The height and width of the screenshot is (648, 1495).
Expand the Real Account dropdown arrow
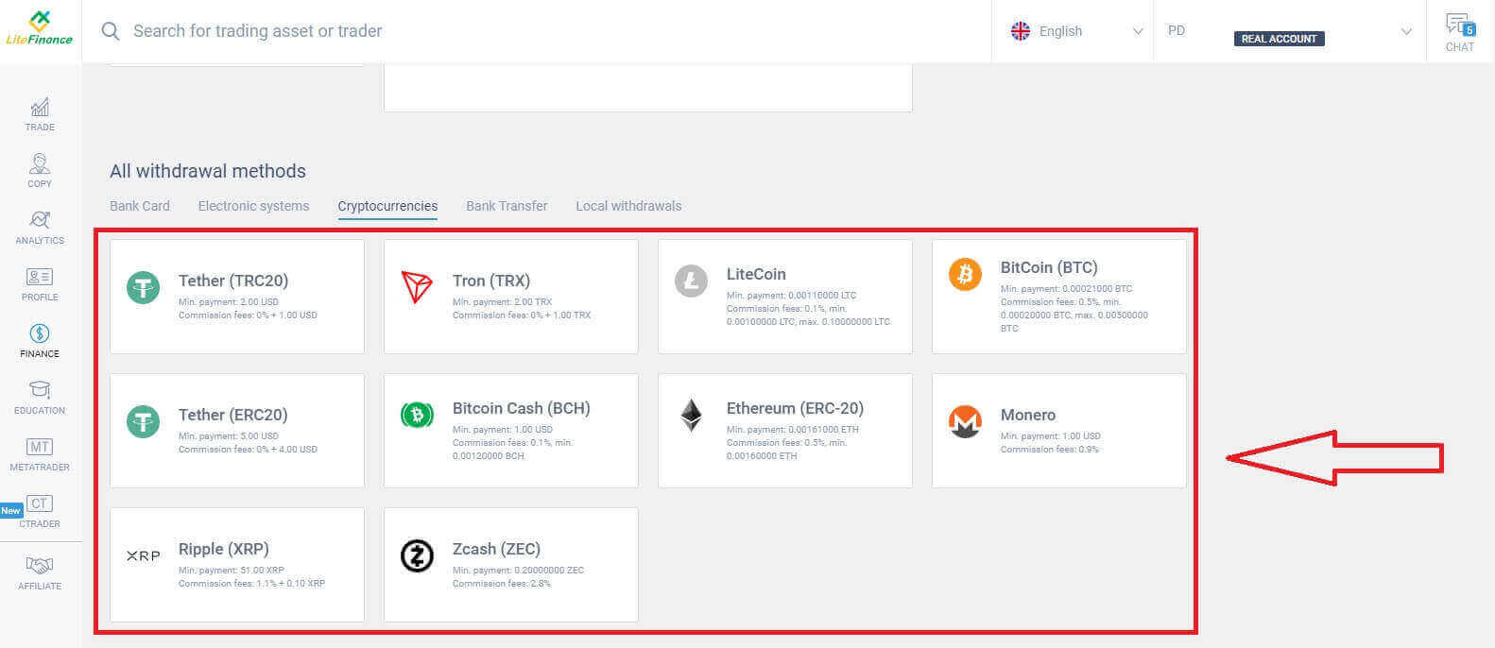coord(1406,31)
